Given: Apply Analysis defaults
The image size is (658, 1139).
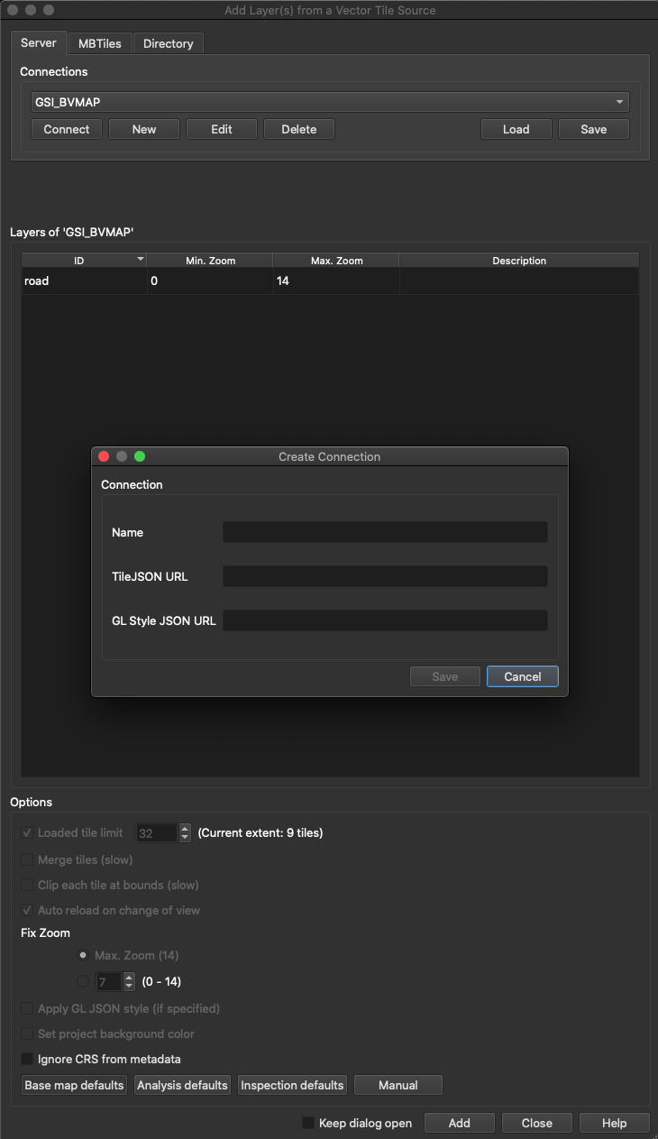Looking at the screenshot, I should point(182,1085).
